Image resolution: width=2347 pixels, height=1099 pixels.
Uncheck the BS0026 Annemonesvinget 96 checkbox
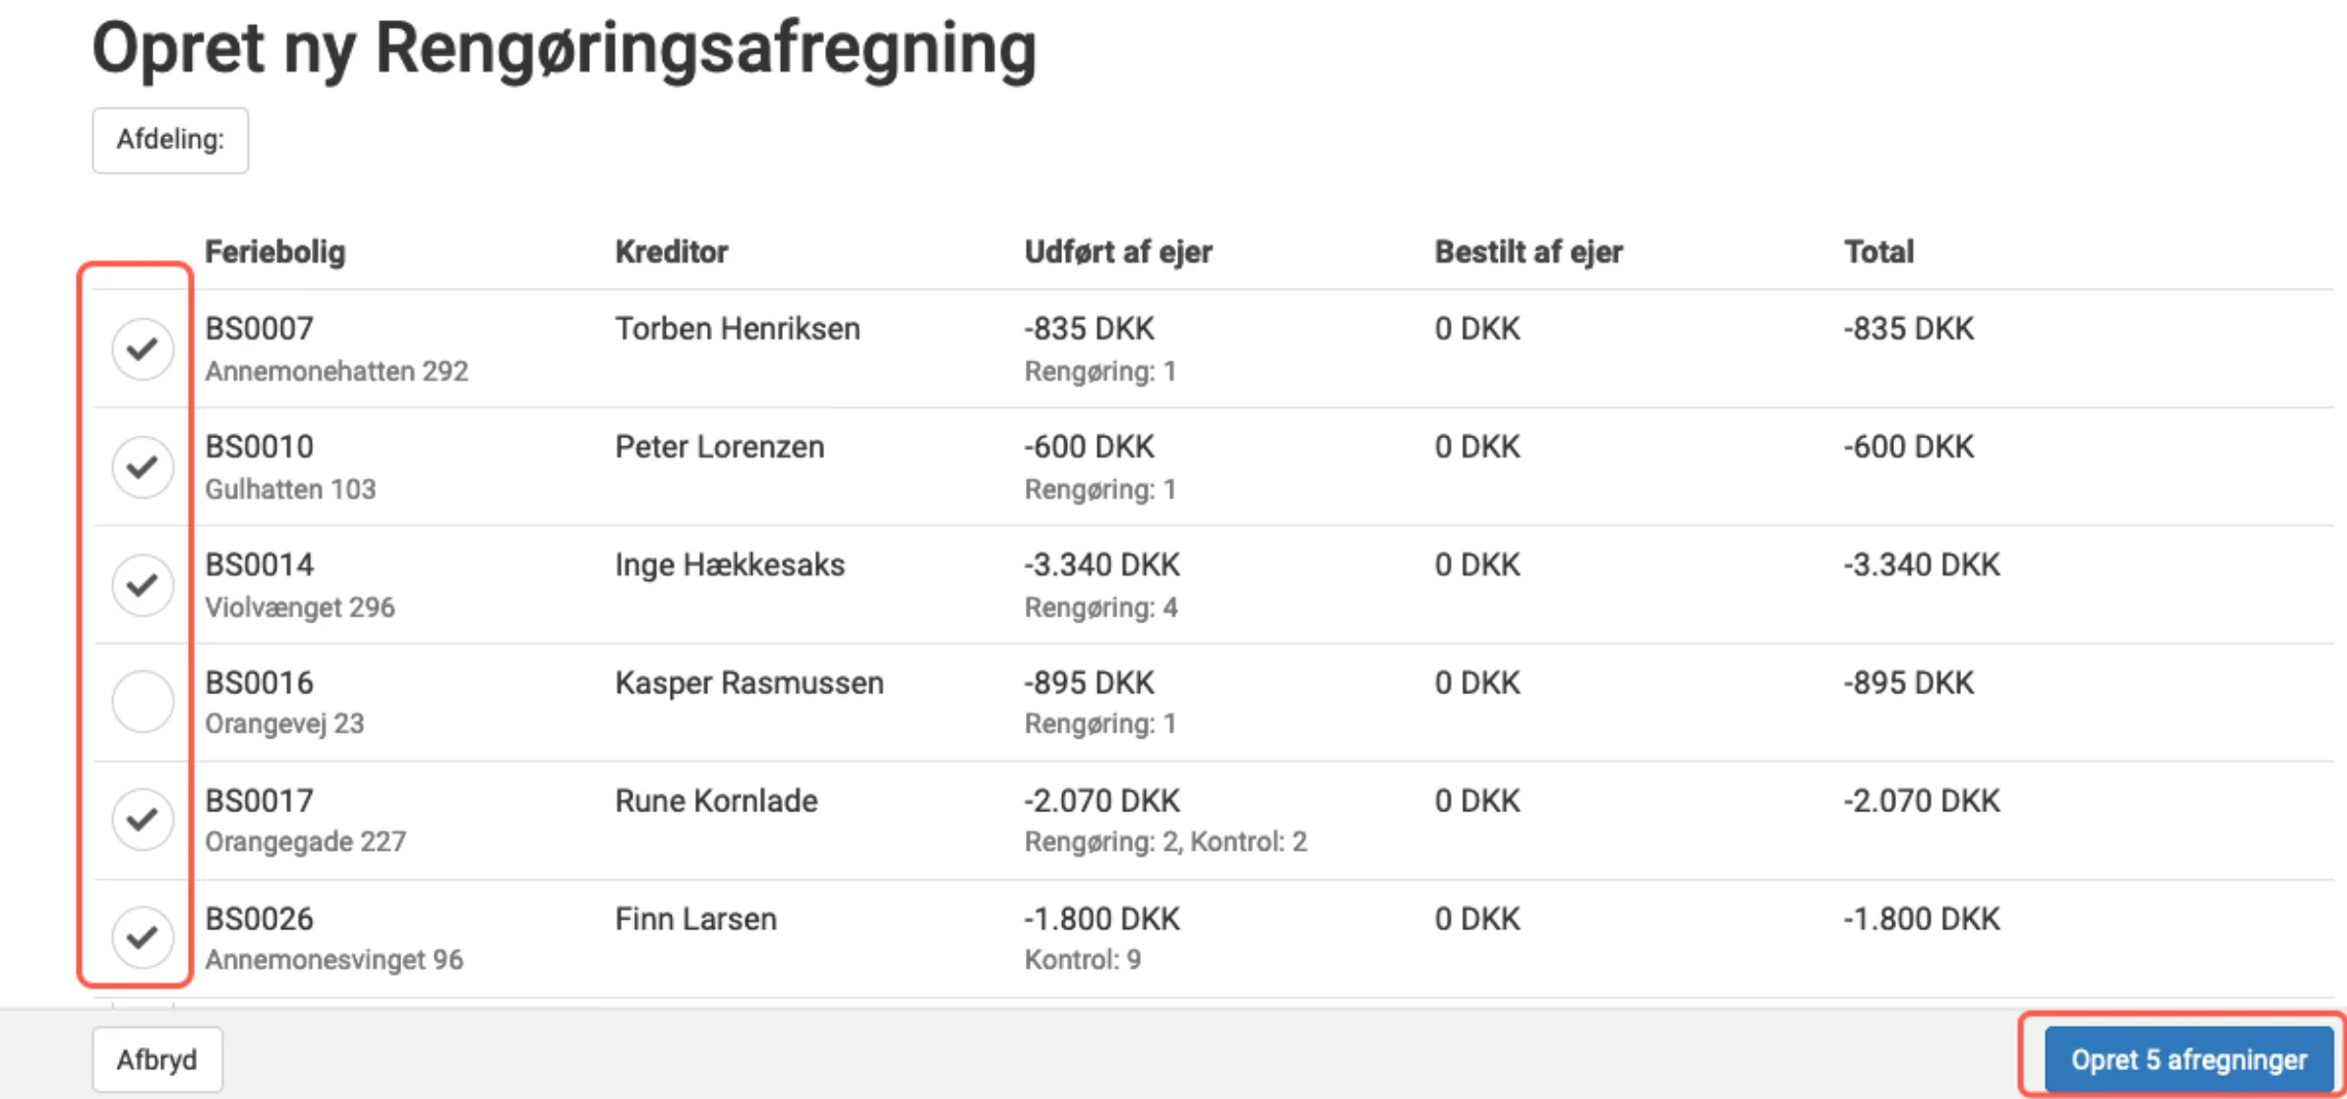point(142,937)
